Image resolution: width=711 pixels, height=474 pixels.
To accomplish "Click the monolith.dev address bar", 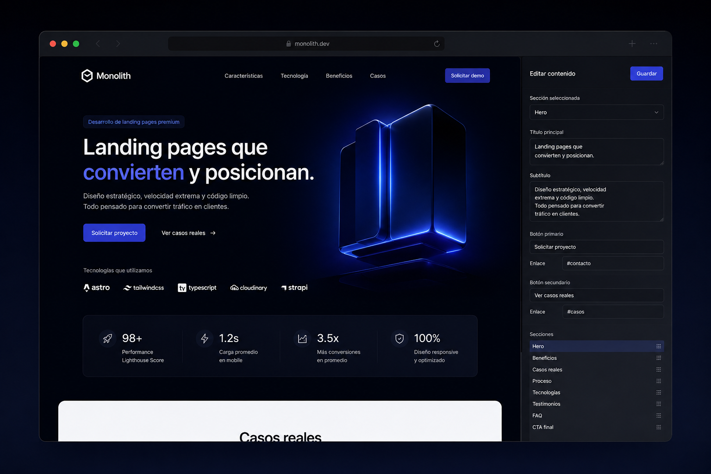I will (x=306, y=44).
